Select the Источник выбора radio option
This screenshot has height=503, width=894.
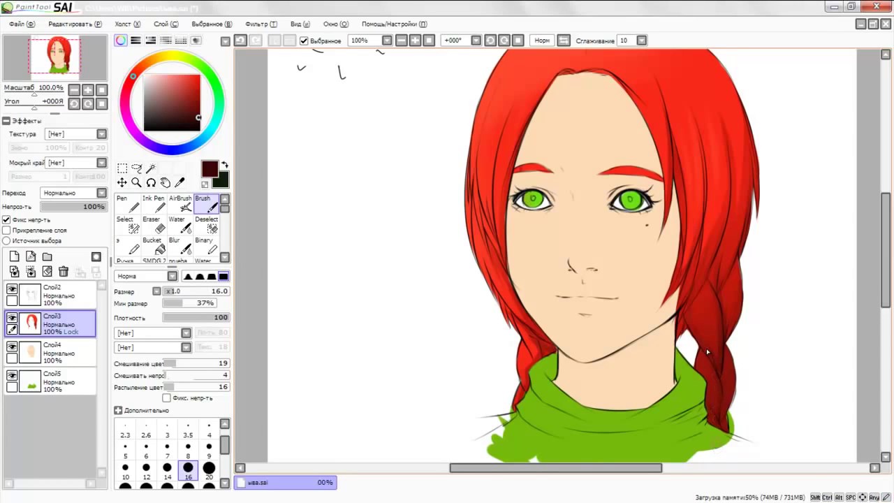click(x=6, y=240)
